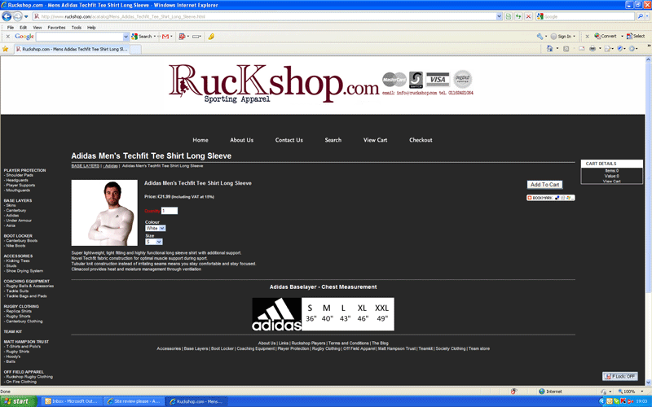Click the Ruckshop.com site logo
Viewport: 652px width, 407px height.
pyautogui.click(x=274, y=84)
